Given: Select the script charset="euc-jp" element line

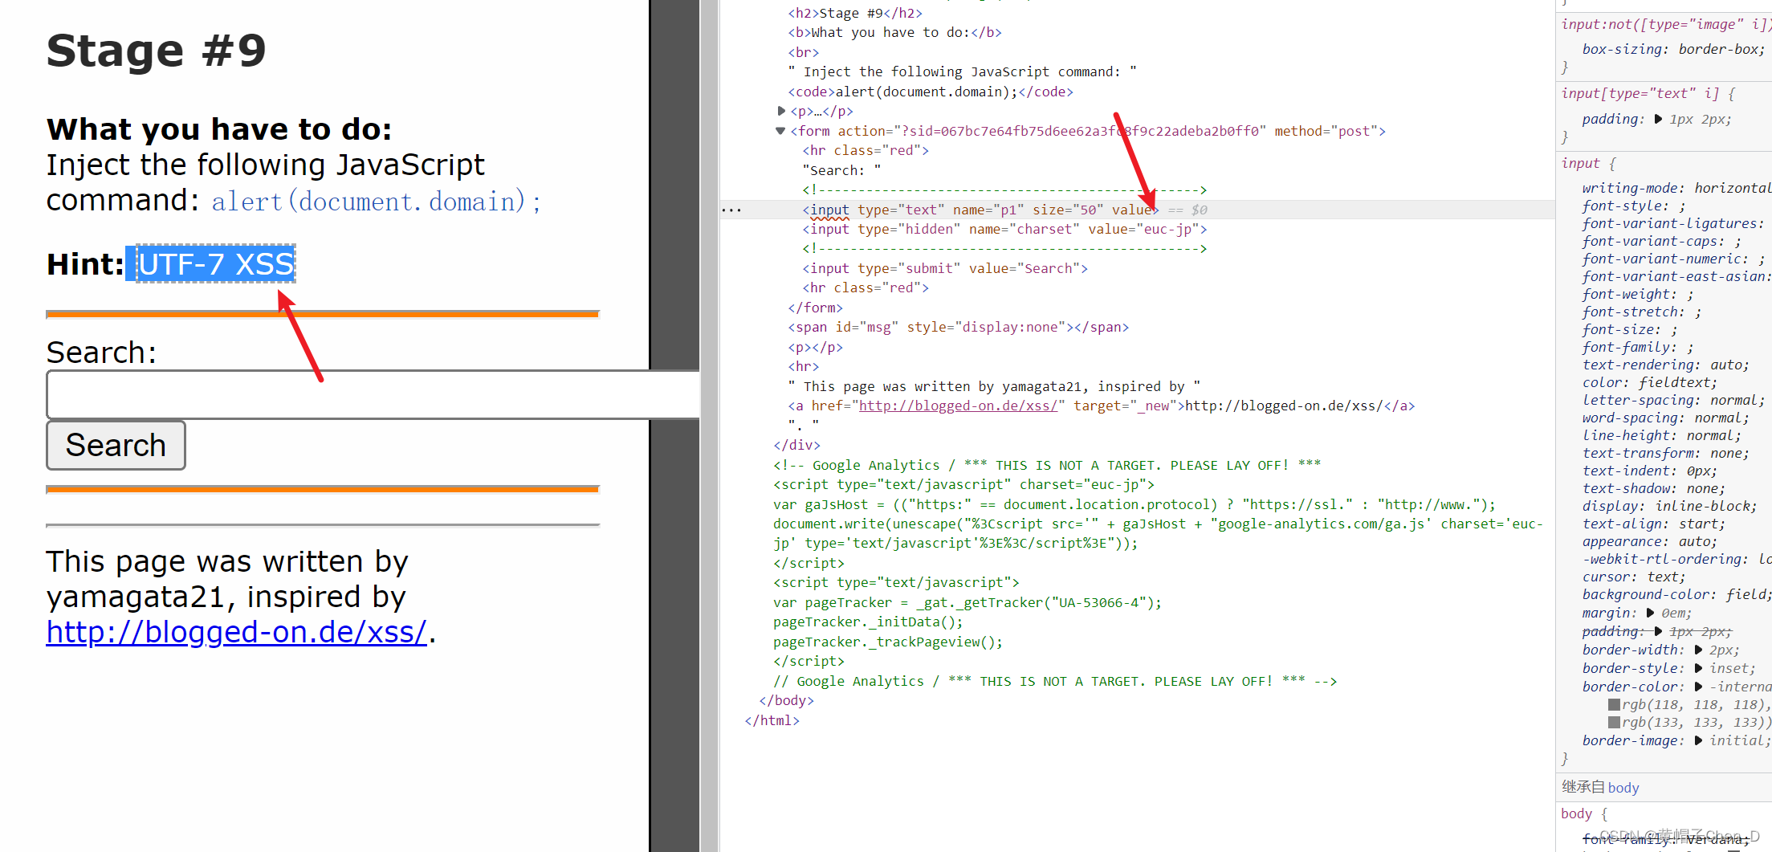Looking at the screenshot, I should coord(963,485).
